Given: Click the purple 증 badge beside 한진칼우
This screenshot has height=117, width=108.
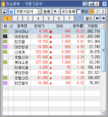Looking at the screenshot, I should coord(5,83).
